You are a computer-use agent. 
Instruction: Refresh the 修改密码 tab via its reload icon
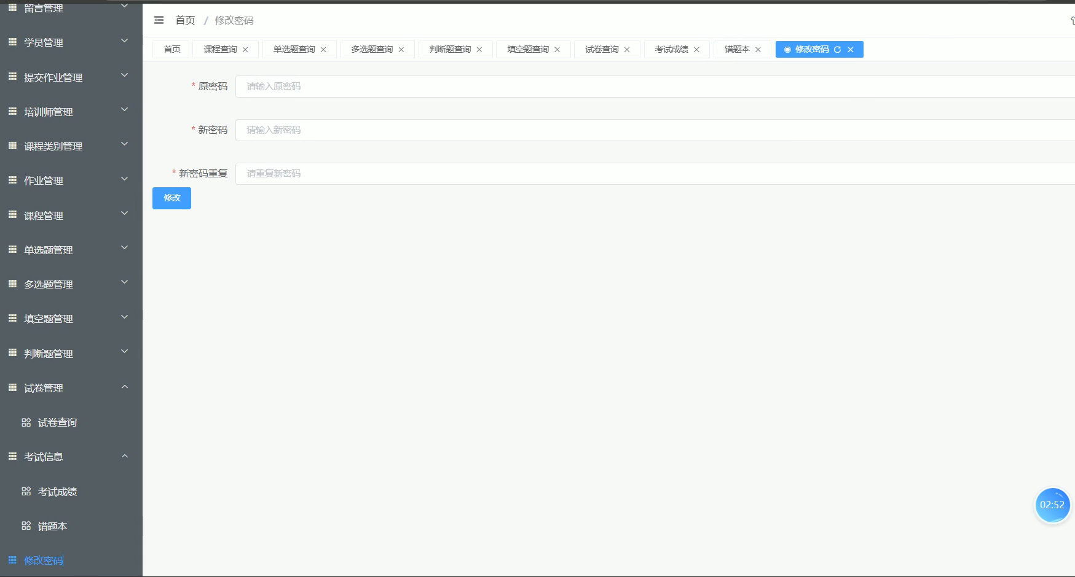pyautogui.click(x=837, y=49)
